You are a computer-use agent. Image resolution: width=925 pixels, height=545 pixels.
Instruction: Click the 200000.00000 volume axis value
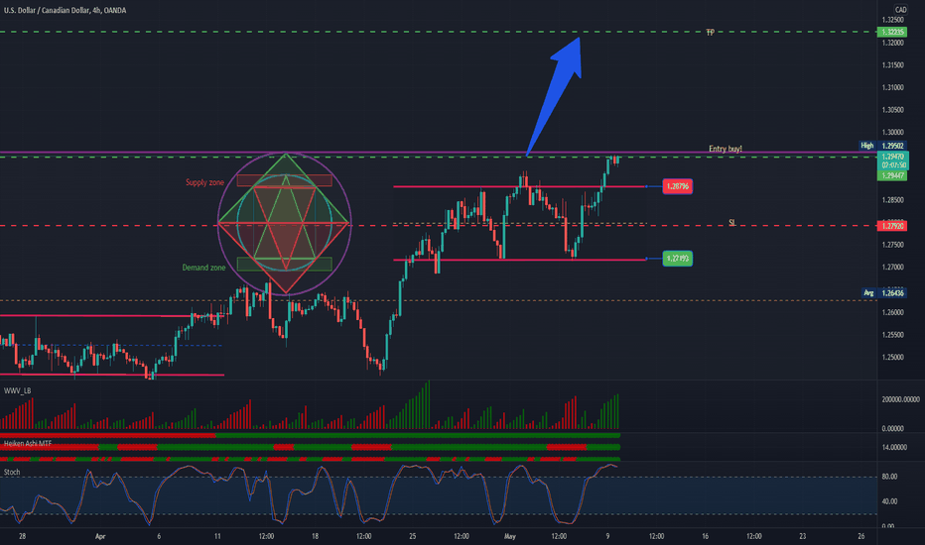point(900,399)
